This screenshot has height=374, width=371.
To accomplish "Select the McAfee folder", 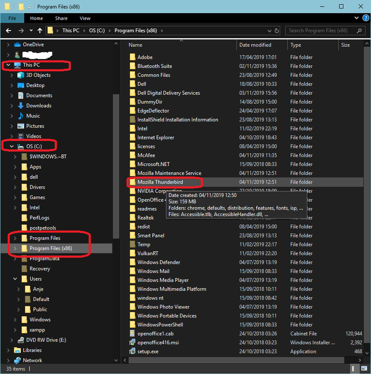I will (x=146, y=155).
